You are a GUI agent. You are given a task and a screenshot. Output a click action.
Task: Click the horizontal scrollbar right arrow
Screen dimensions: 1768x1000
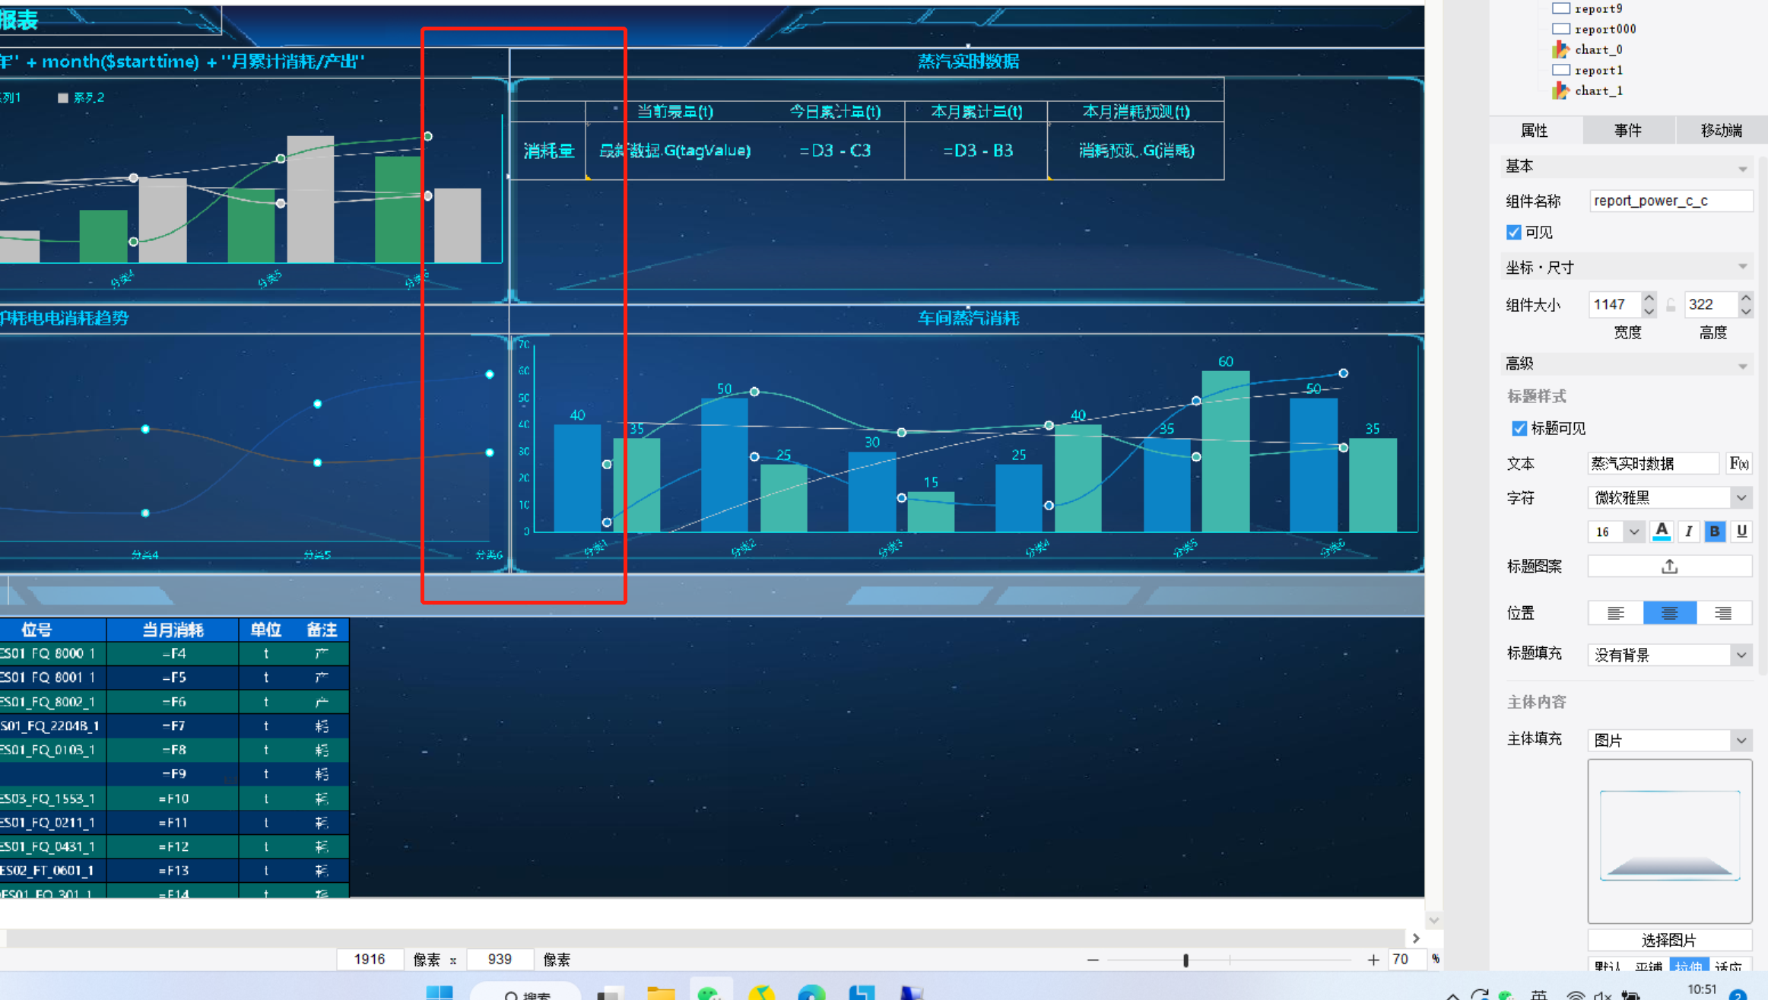click(1415, 938)
